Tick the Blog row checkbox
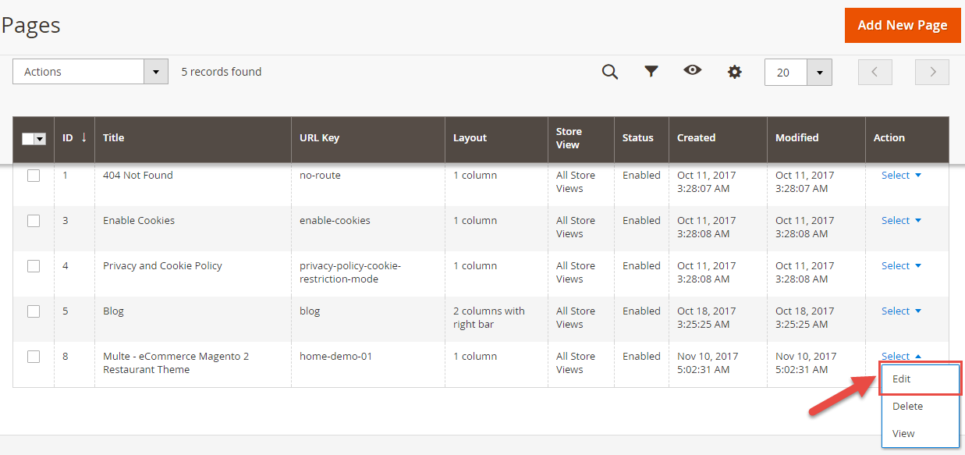965x455 pixels. pos(34,311)
